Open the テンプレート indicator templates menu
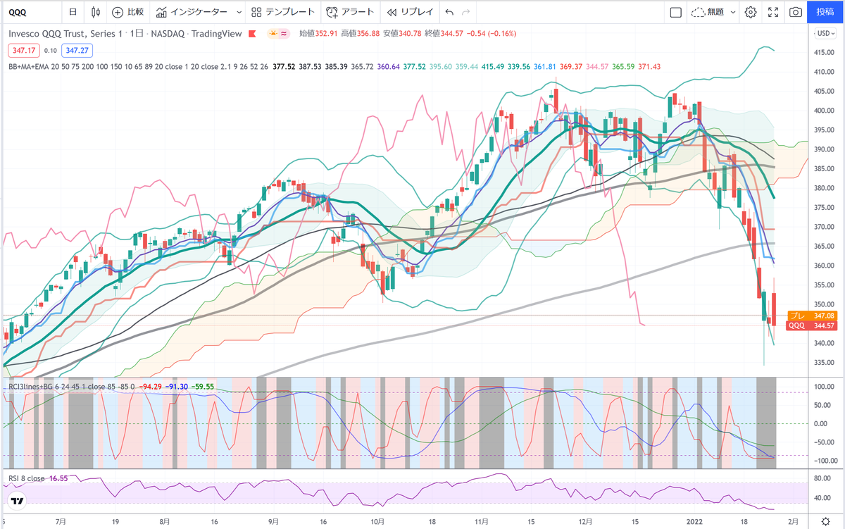The height and width of the screenshot is (529, 845). coord(282,12)
